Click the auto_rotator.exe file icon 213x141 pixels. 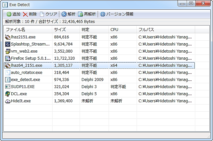coord(8,73)
